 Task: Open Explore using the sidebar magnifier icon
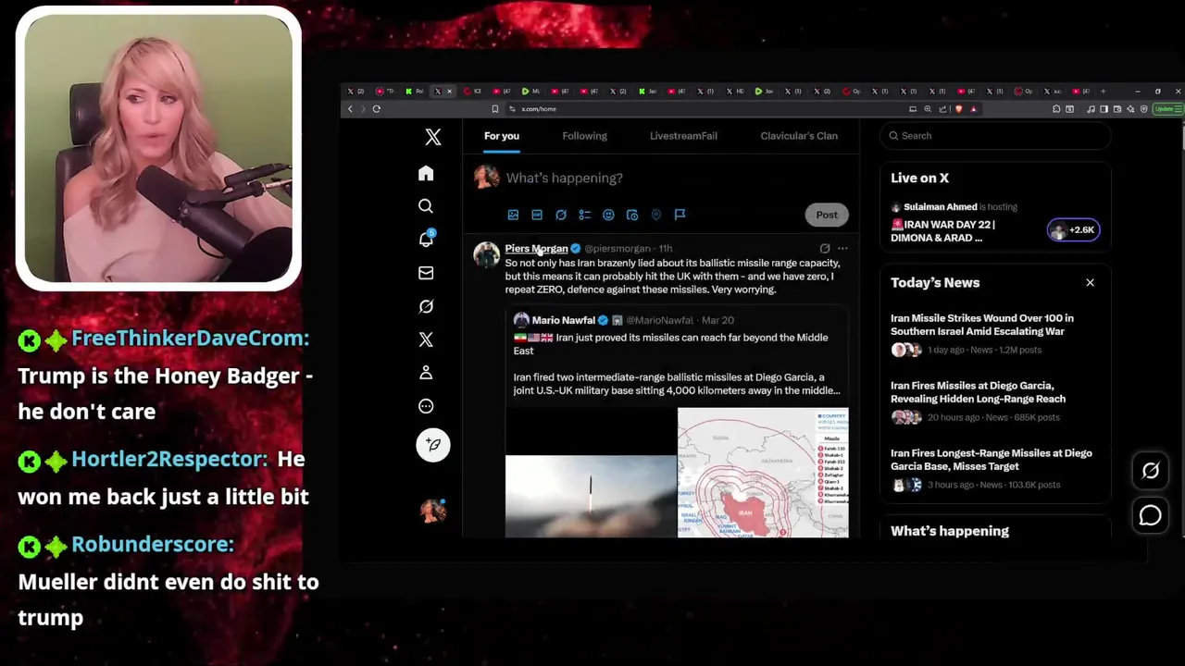426,206
